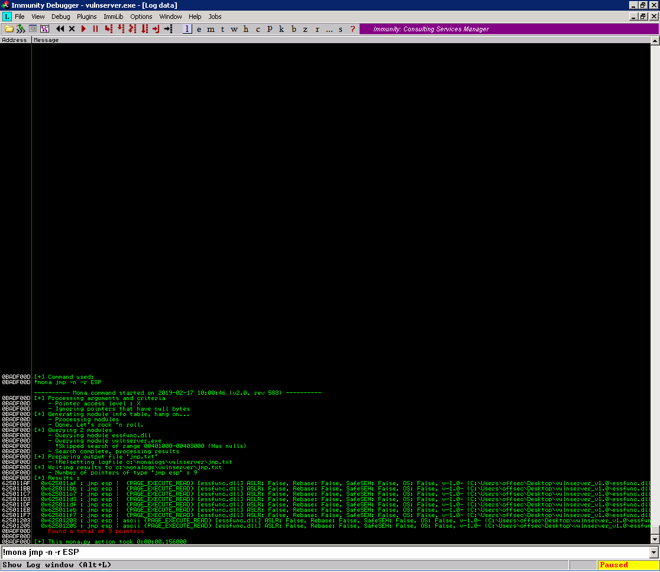The image size is (660, 572).
Task: Click the Execute till return icon
Action: (x=156, y=28)
